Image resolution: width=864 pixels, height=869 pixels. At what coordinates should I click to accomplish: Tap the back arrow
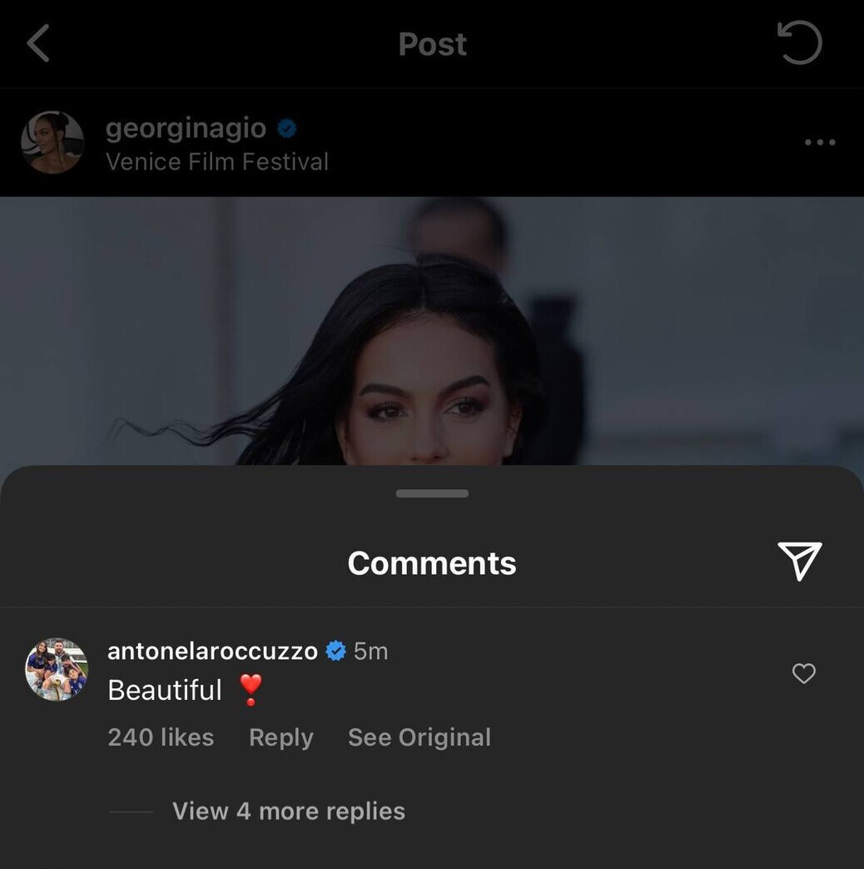pos(38,43)
